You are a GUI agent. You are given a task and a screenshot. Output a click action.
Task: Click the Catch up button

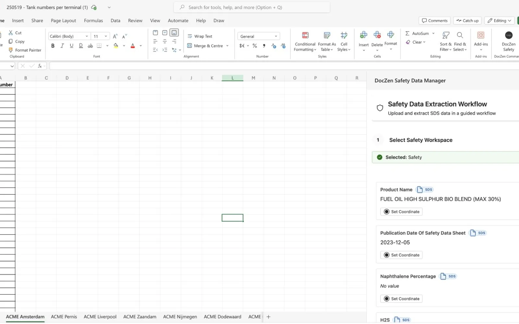[467, 20]
